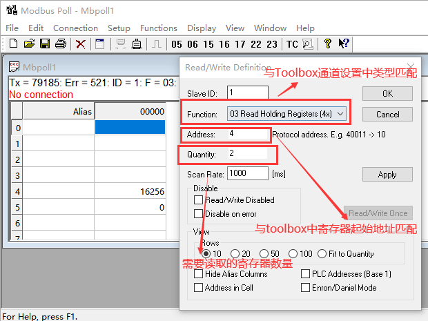This screenshot has width=428, height=321.
Task: Select function 06 toolbar button
Action: [x=193, y=44]
